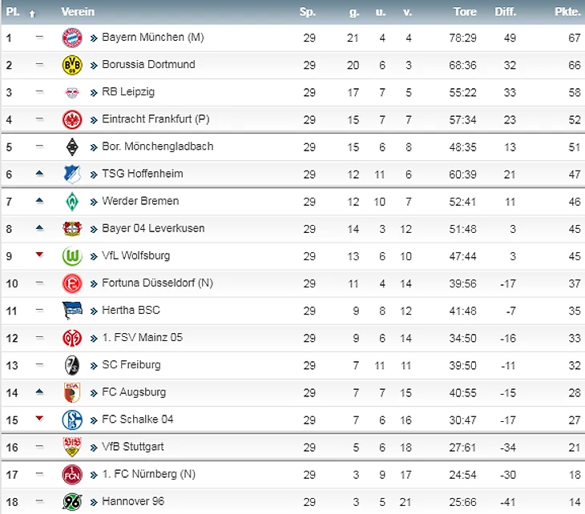Click the Verein column header

coord(78,12)
